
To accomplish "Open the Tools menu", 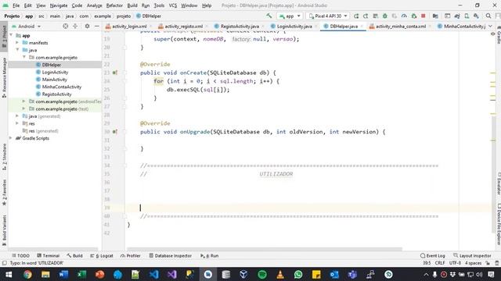I will coord(159,5).
